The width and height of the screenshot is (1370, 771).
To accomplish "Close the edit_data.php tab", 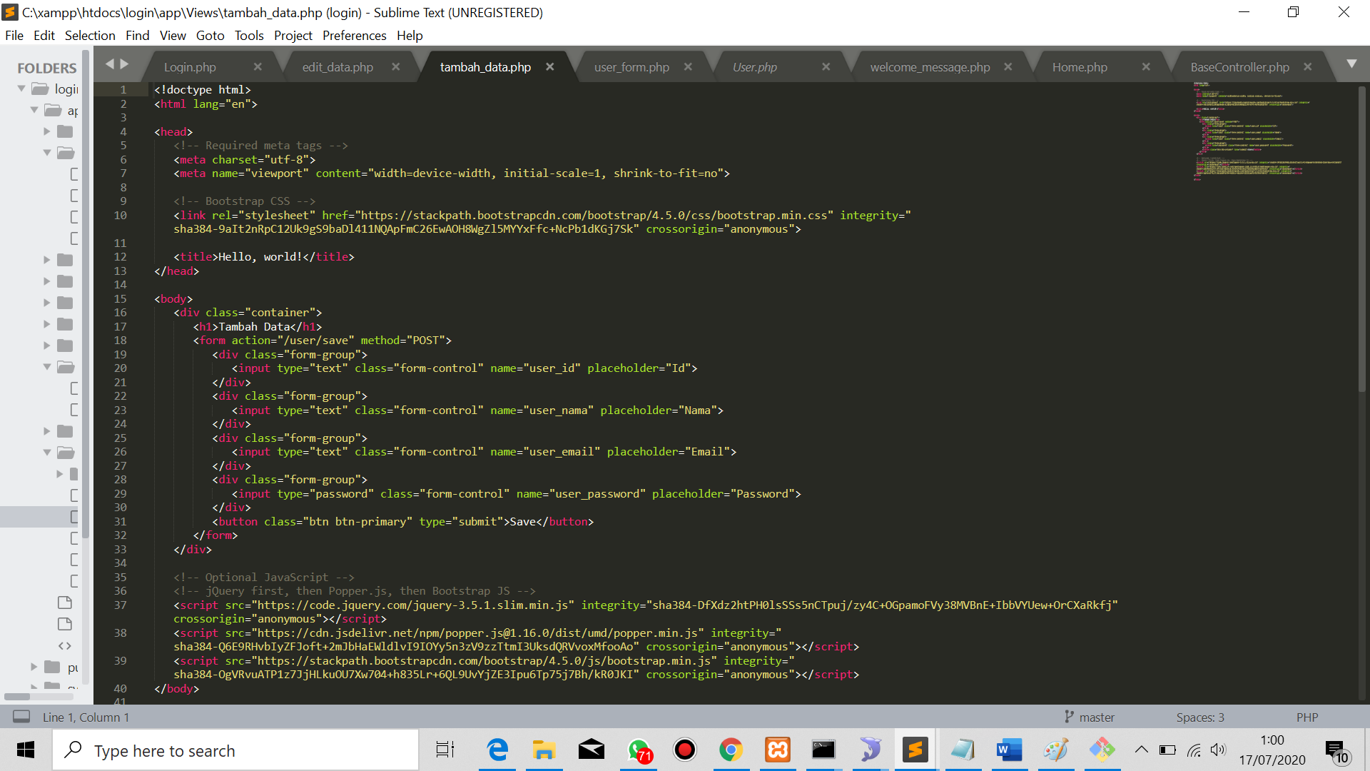I will (395, 66).
